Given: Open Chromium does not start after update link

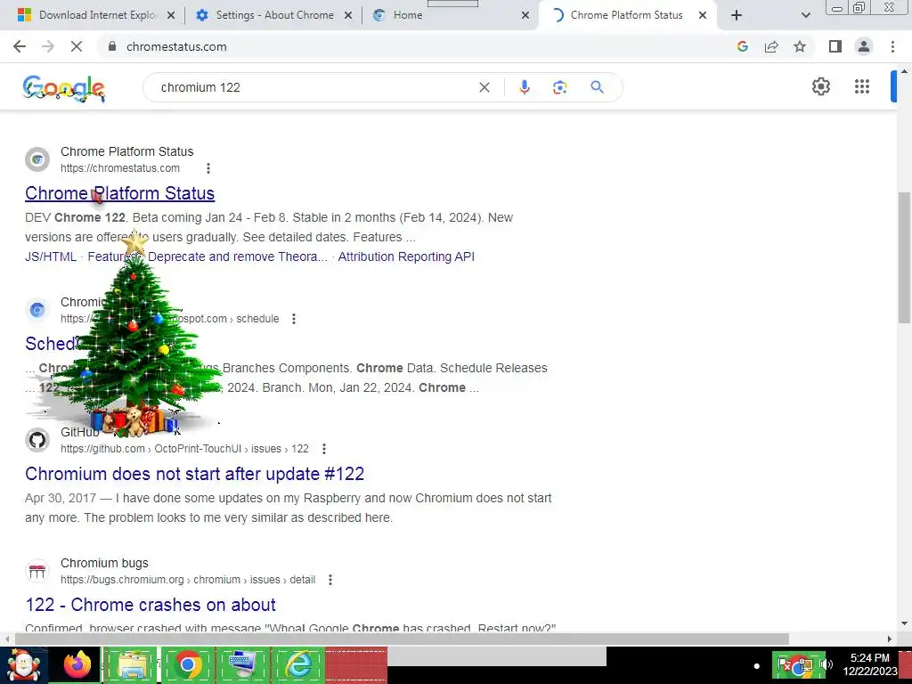Looking at the screenshot, I should point(194,474).
